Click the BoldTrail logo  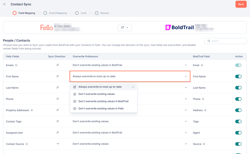pos(179,28)
